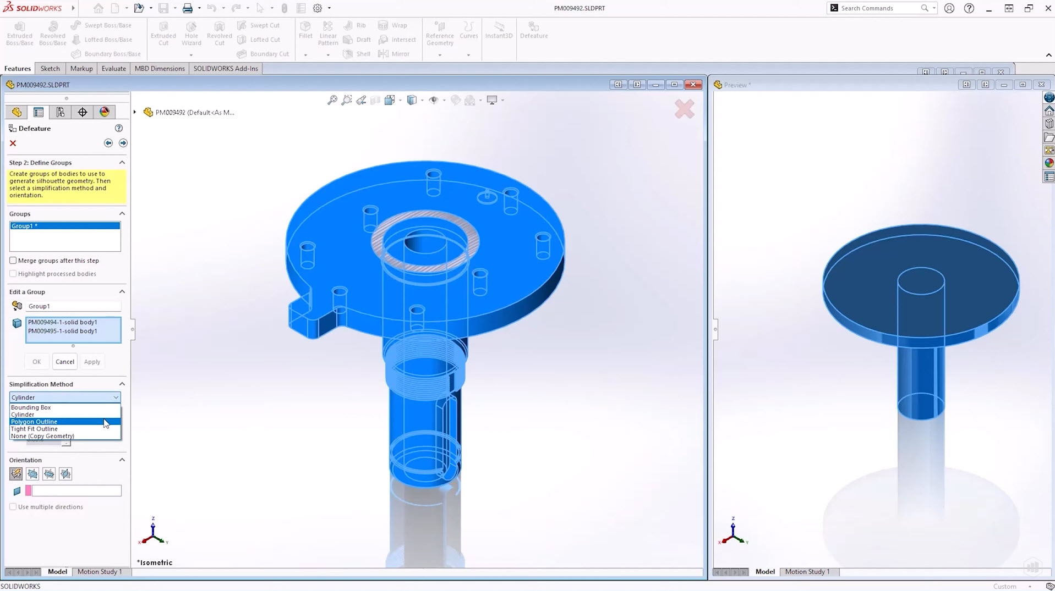Enable Merge groups after this step

coord(13,261)
